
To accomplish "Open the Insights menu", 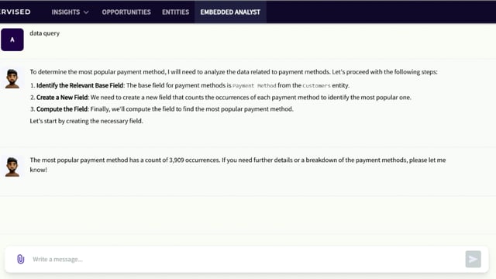I will pyautogui.click(x=66, y=12).
